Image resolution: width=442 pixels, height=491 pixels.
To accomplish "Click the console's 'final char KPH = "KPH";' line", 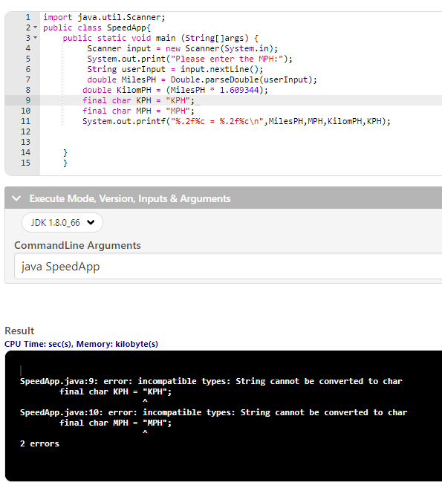I will 116,391.
